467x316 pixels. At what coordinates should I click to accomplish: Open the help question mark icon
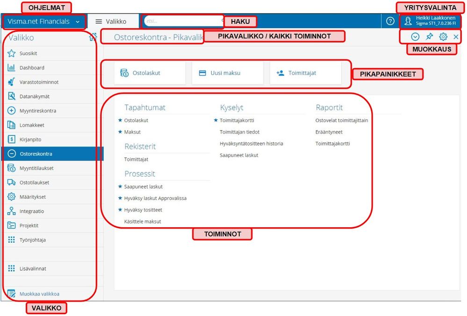390,21
